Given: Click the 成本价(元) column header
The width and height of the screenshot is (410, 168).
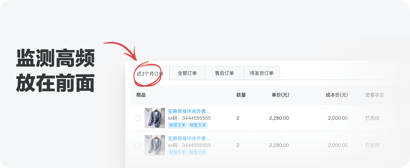Looking at the screenshot, I should [x=337, y=95].
